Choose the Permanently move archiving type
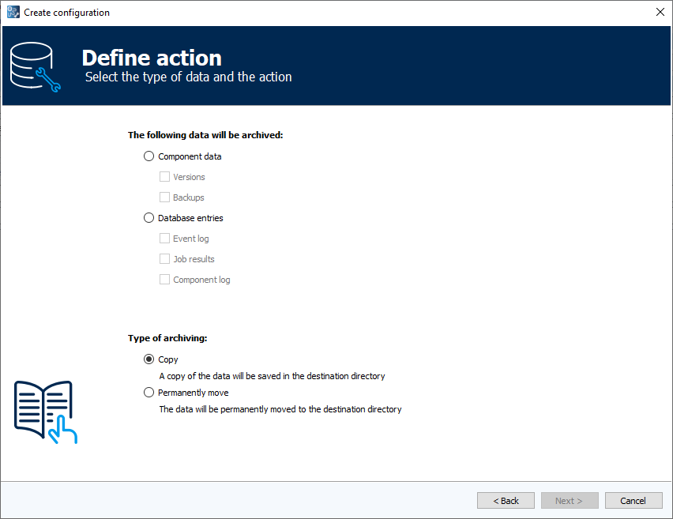 pyautogui.click(x=149, y=392)
